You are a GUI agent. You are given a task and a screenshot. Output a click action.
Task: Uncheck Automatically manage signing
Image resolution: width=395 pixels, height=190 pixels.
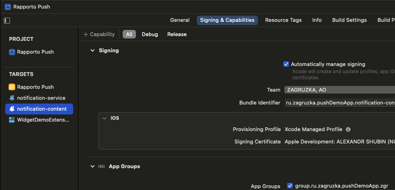(286, 64)
